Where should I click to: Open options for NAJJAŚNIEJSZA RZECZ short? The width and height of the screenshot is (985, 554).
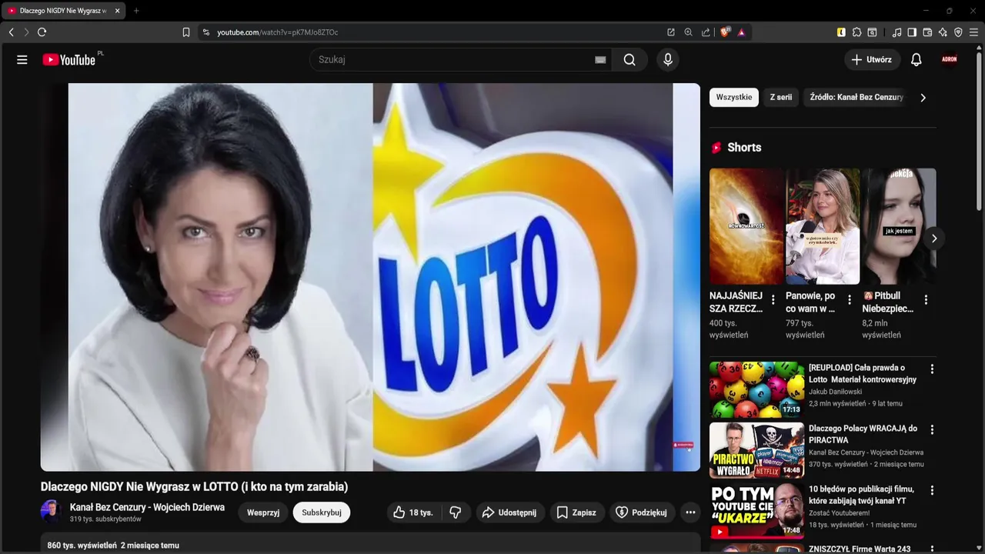(773, 300)
